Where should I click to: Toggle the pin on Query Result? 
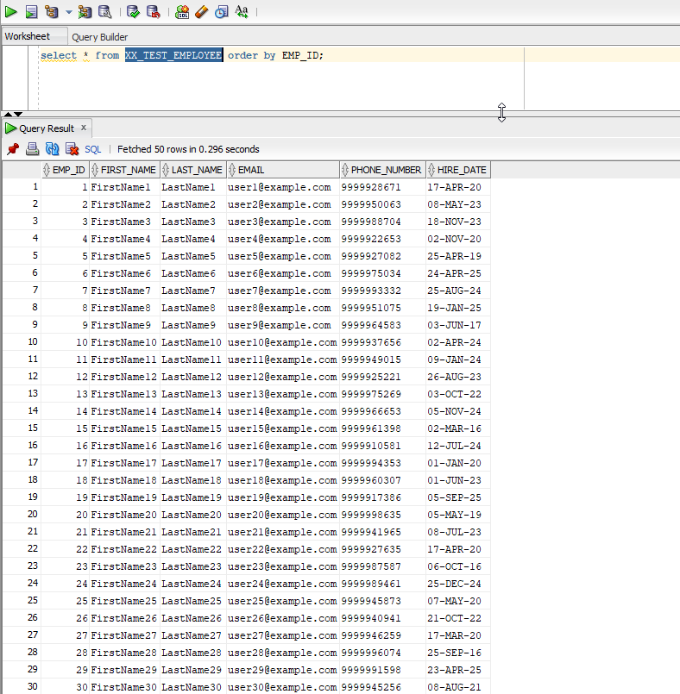[13, 149]
